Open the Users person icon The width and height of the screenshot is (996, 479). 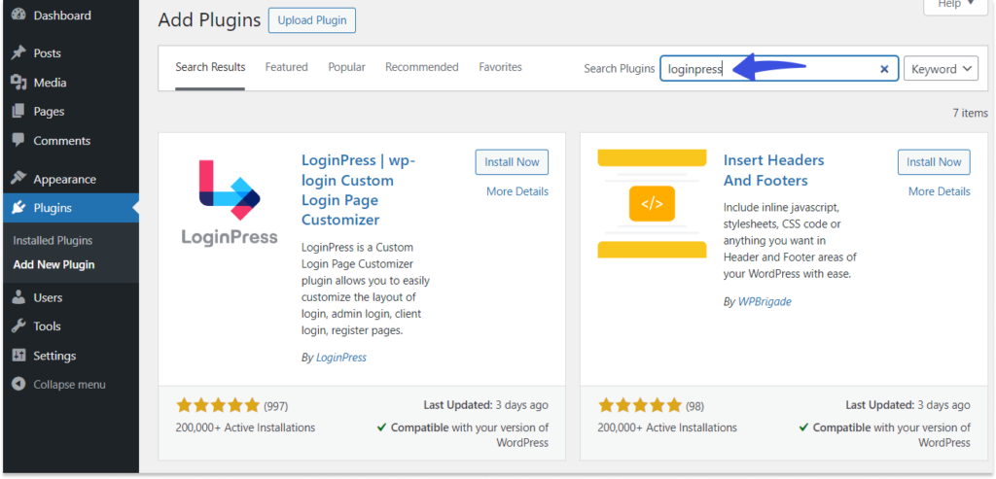click(x=18, y=297)
